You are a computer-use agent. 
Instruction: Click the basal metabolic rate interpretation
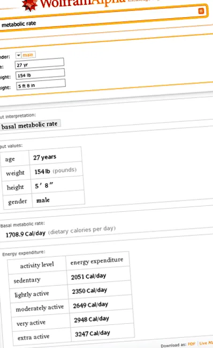pyautogui.click(x=29, y=125)
